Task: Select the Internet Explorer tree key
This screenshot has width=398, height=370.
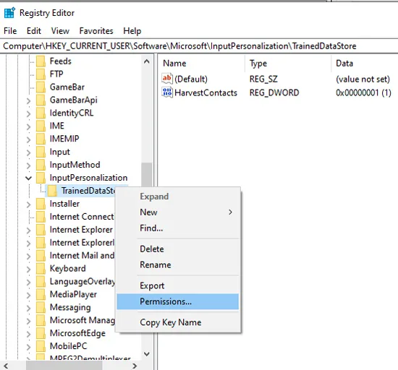Action: point(81,230)
